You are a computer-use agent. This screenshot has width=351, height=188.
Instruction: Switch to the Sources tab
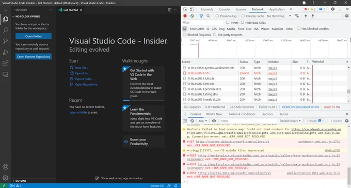point(241,9)
